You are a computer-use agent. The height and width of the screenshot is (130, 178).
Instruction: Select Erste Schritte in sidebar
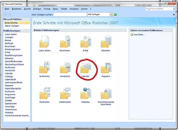[x=17, y=23]
